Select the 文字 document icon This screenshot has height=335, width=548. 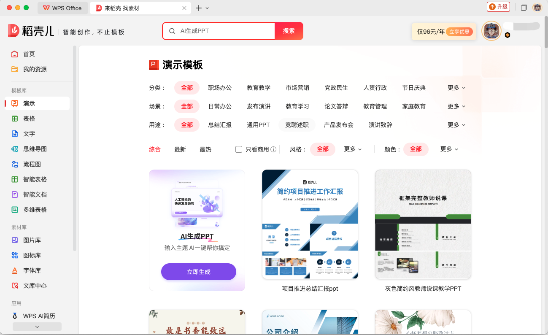point(15,134)
